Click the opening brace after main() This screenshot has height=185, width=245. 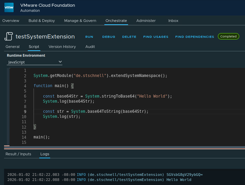coord(72,86)
